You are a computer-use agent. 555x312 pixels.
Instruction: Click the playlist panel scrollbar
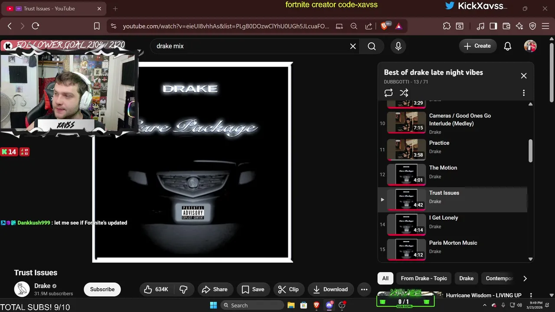tap(530, 151)
